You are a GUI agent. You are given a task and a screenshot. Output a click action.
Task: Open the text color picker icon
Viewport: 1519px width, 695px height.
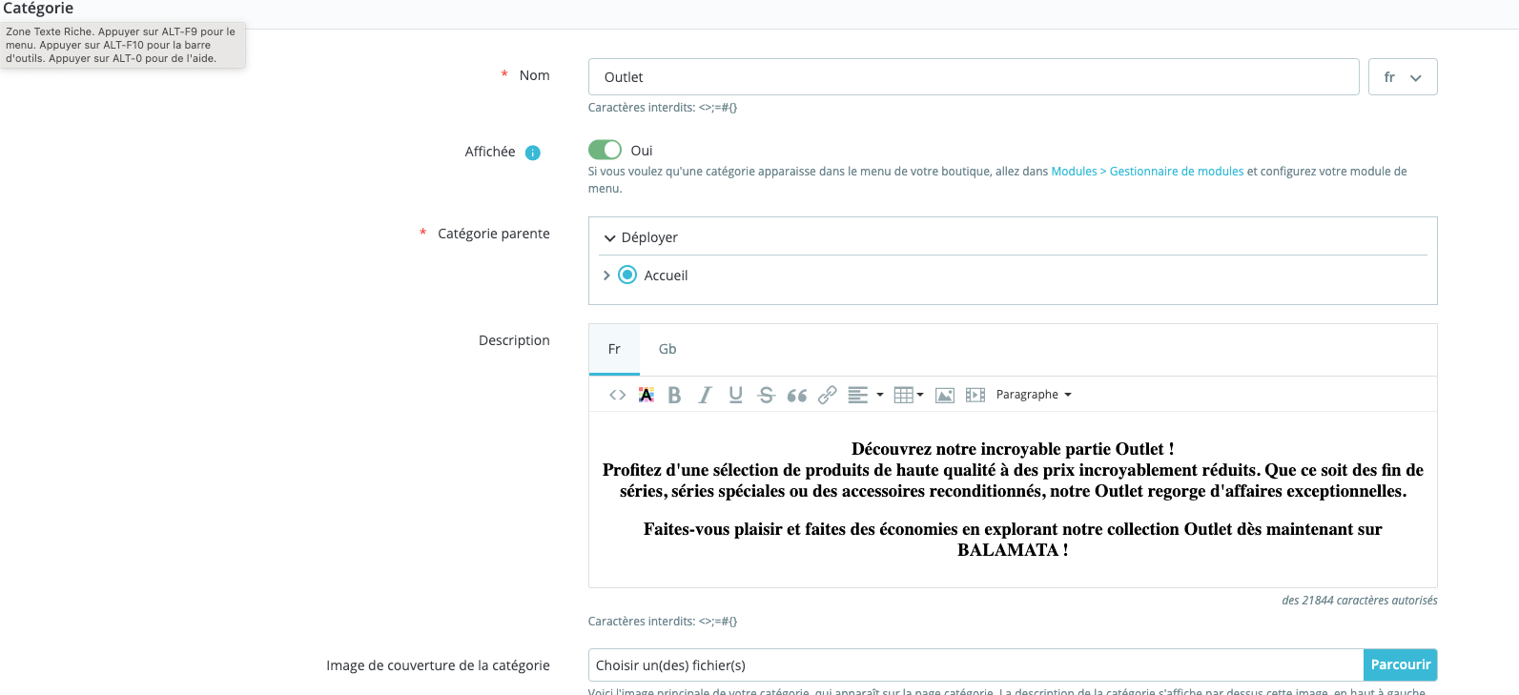tap(646, 395)
